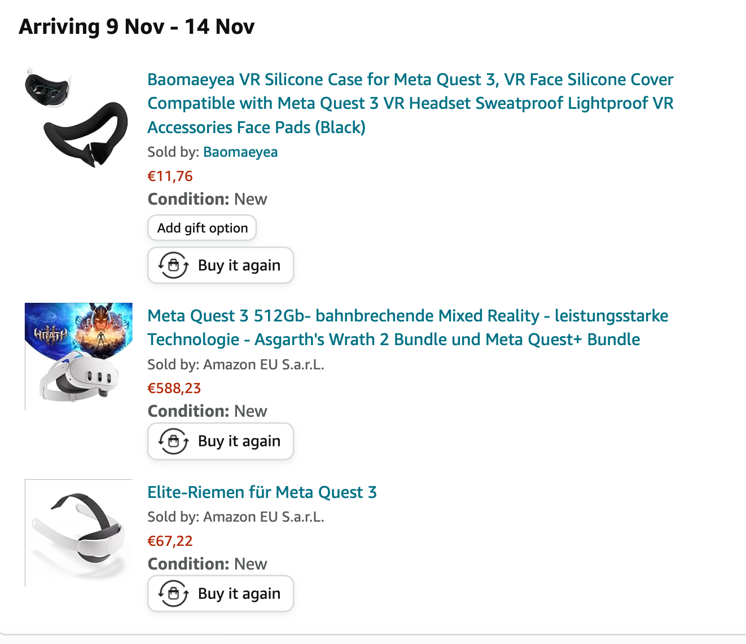Click the Arriving 9 Nov - 14 Nov heading
Image resolution: width=746 pixels, height=644 pixels.
137,27
